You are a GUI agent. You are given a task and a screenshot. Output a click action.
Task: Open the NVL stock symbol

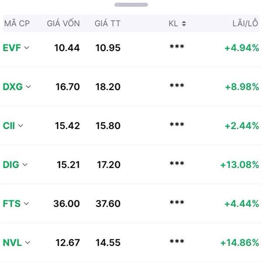[x=12, y=242]
